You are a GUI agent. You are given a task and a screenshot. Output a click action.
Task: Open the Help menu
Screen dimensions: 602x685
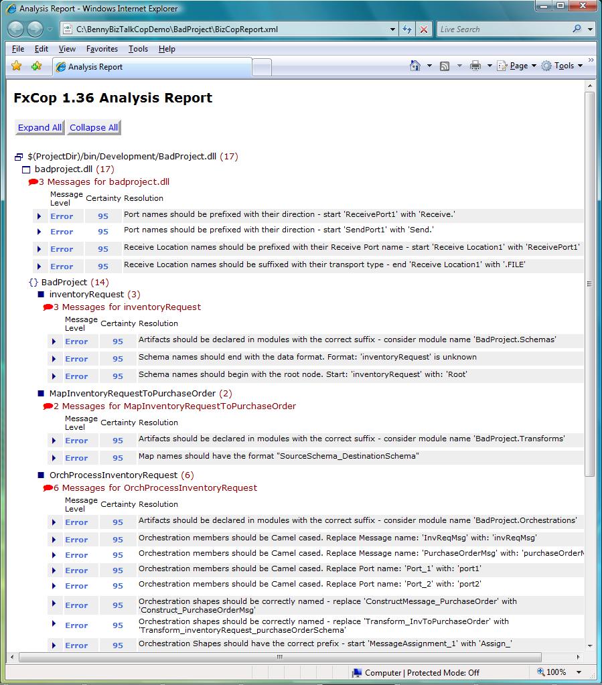coord(167,49)
